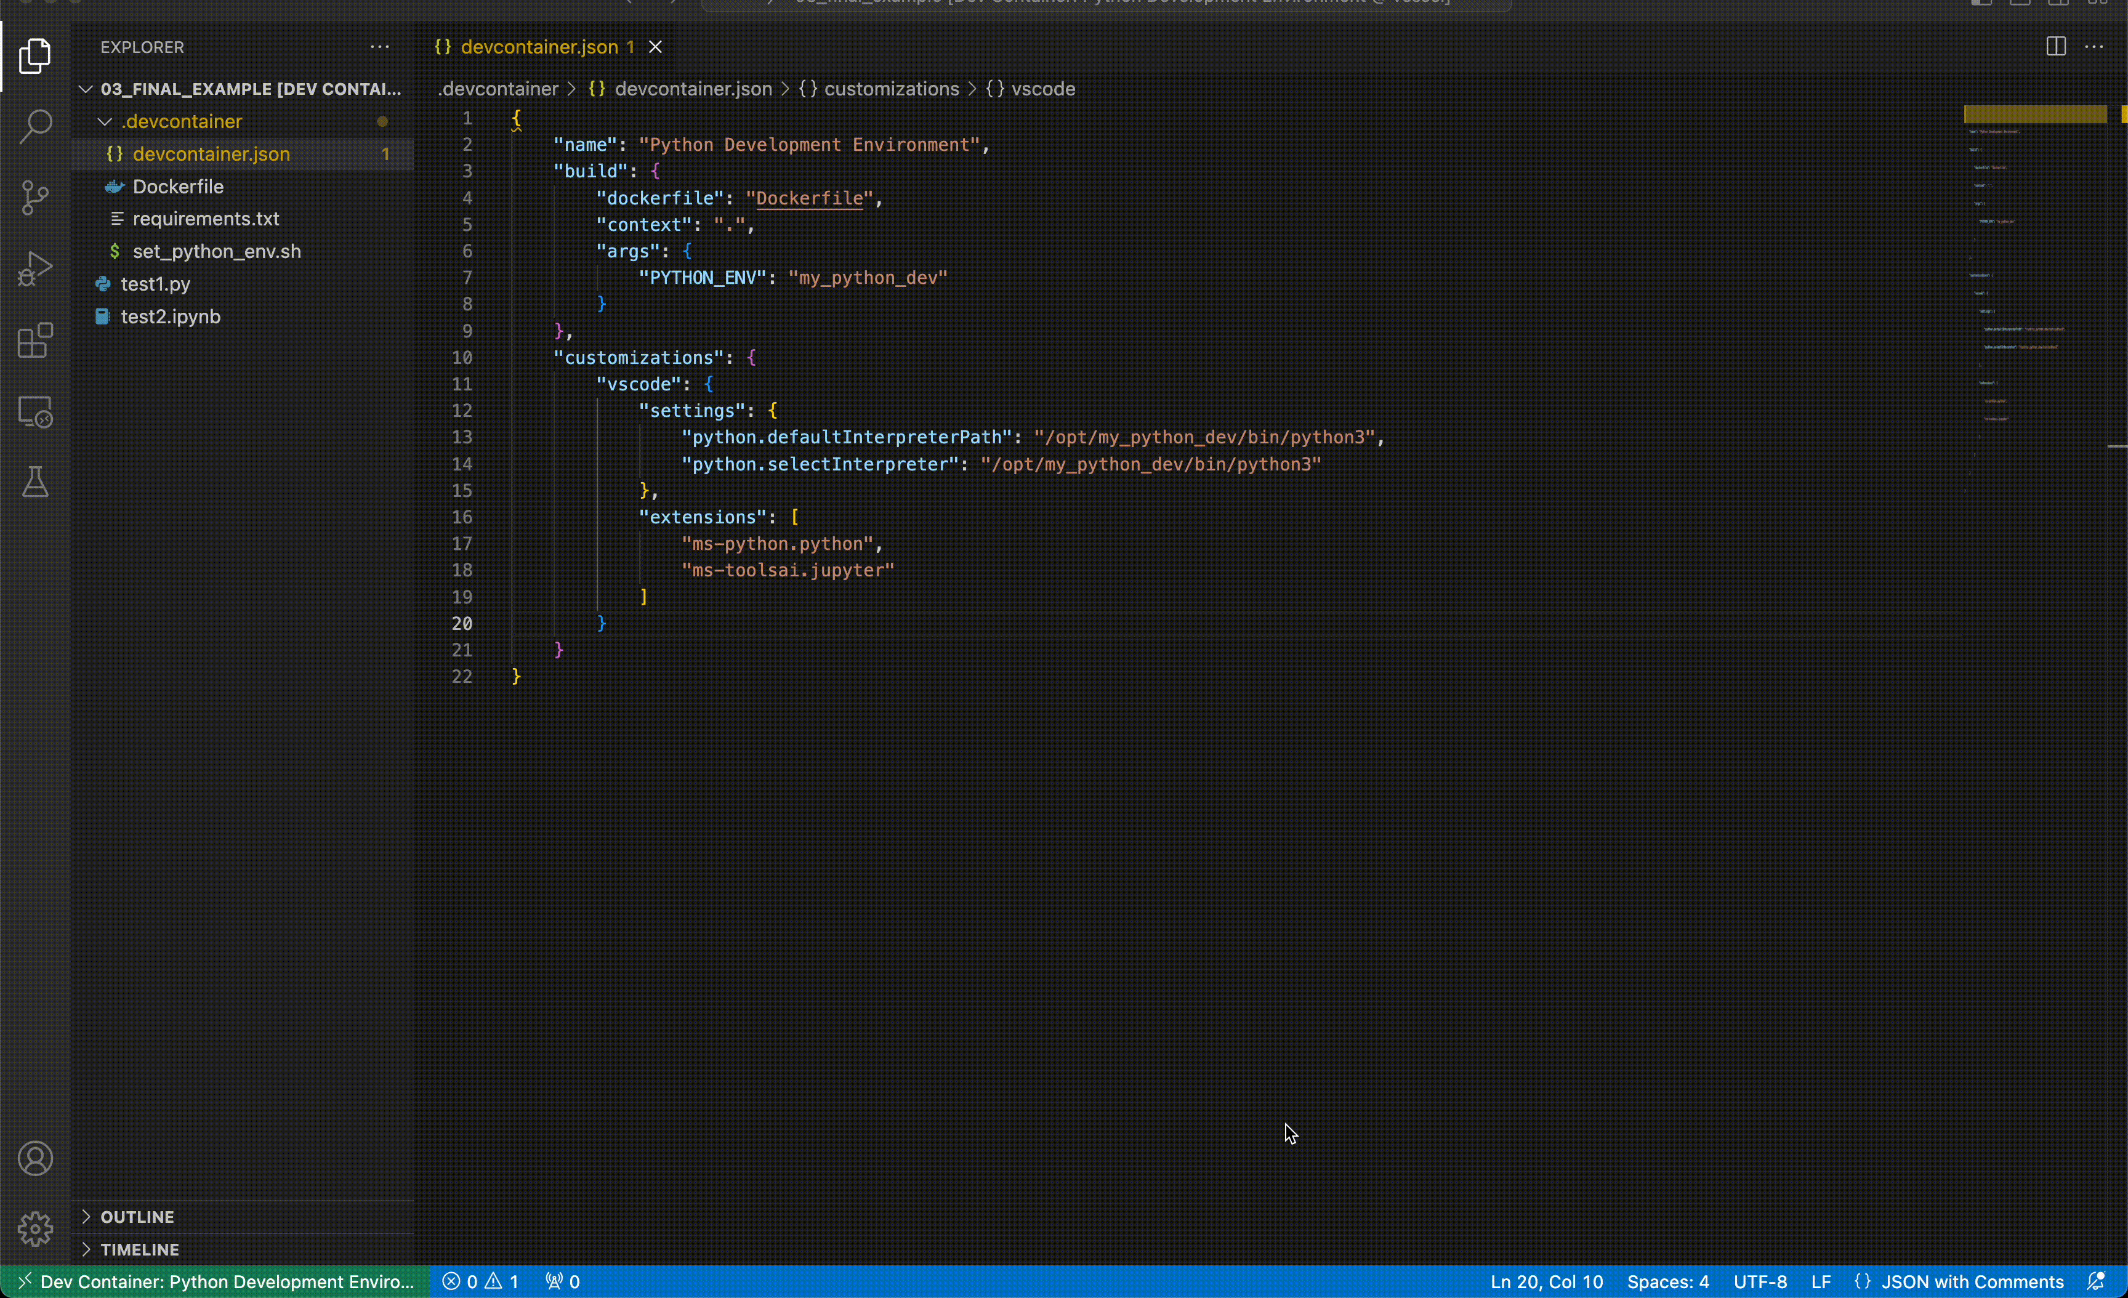Open the Source Control view
2128x1298 pixels.
(36, 198)
